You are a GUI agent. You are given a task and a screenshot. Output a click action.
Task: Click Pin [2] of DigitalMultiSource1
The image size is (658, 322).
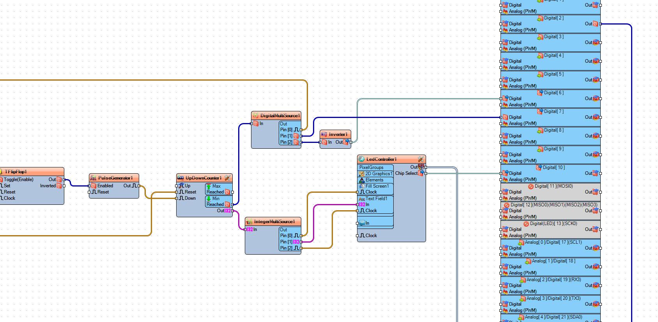(290, 142)
